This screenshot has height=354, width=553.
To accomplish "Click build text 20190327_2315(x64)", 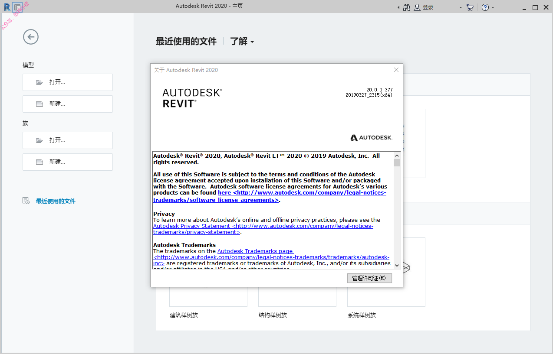I will point(369,95).
